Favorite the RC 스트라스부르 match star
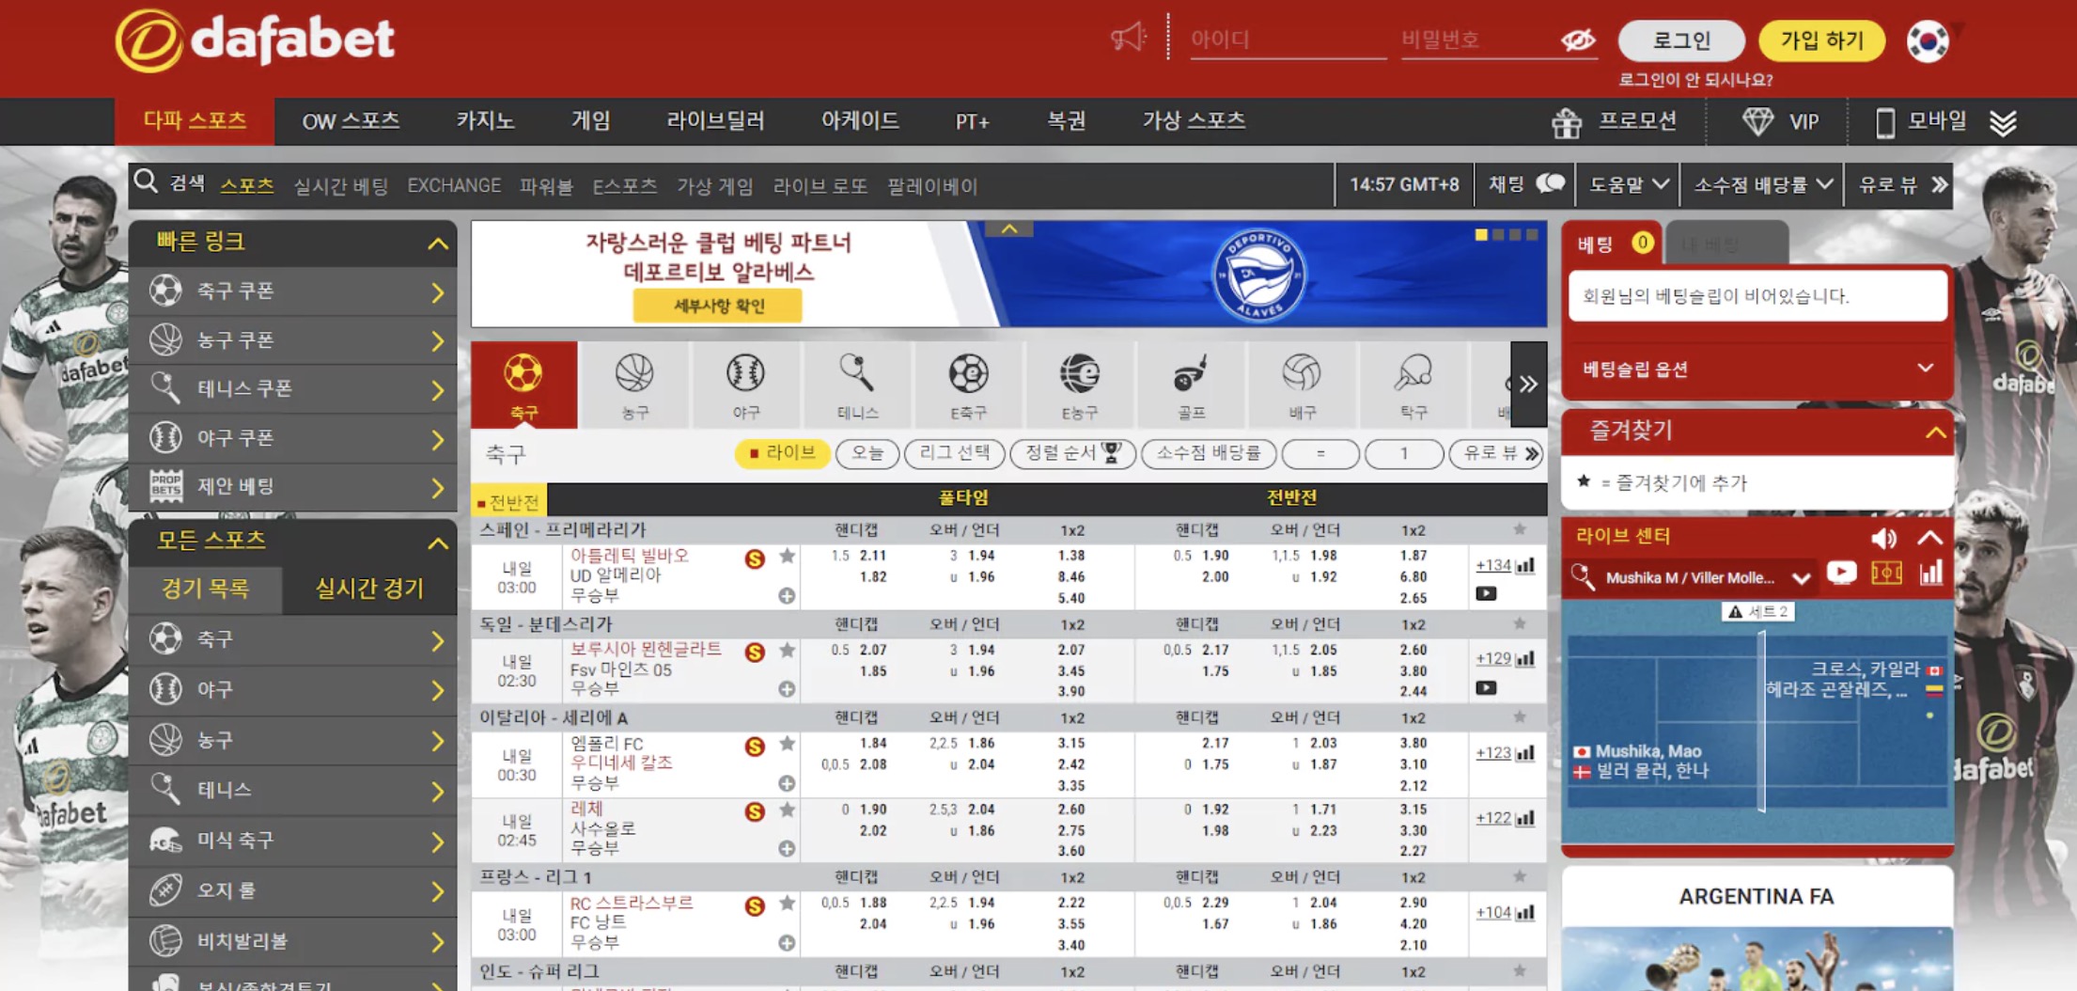This screenshot has width=2077, height=991. [788, 903]
